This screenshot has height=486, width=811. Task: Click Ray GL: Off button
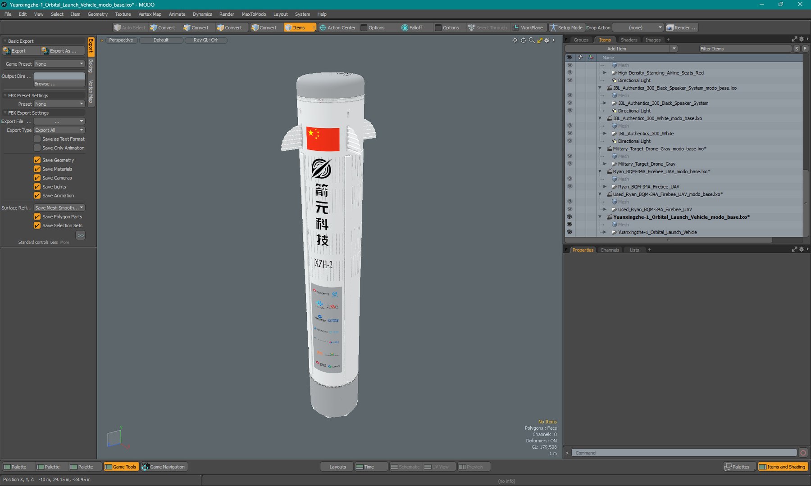(x=205, y=40)
